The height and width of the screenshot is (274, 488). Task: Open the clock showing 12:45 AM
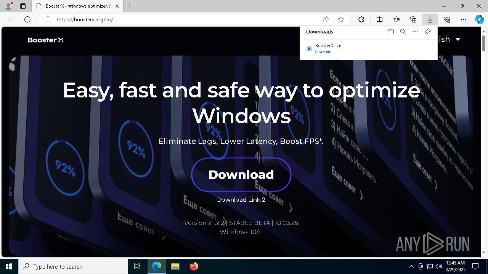455,266
